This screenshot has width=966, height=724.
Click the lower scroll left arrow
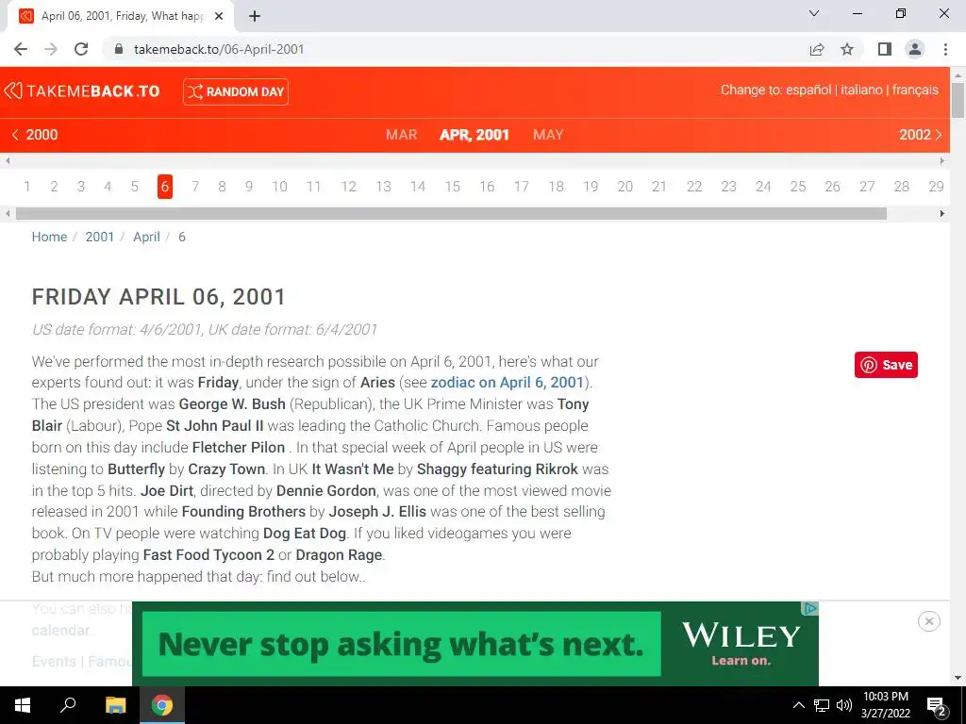8,214
